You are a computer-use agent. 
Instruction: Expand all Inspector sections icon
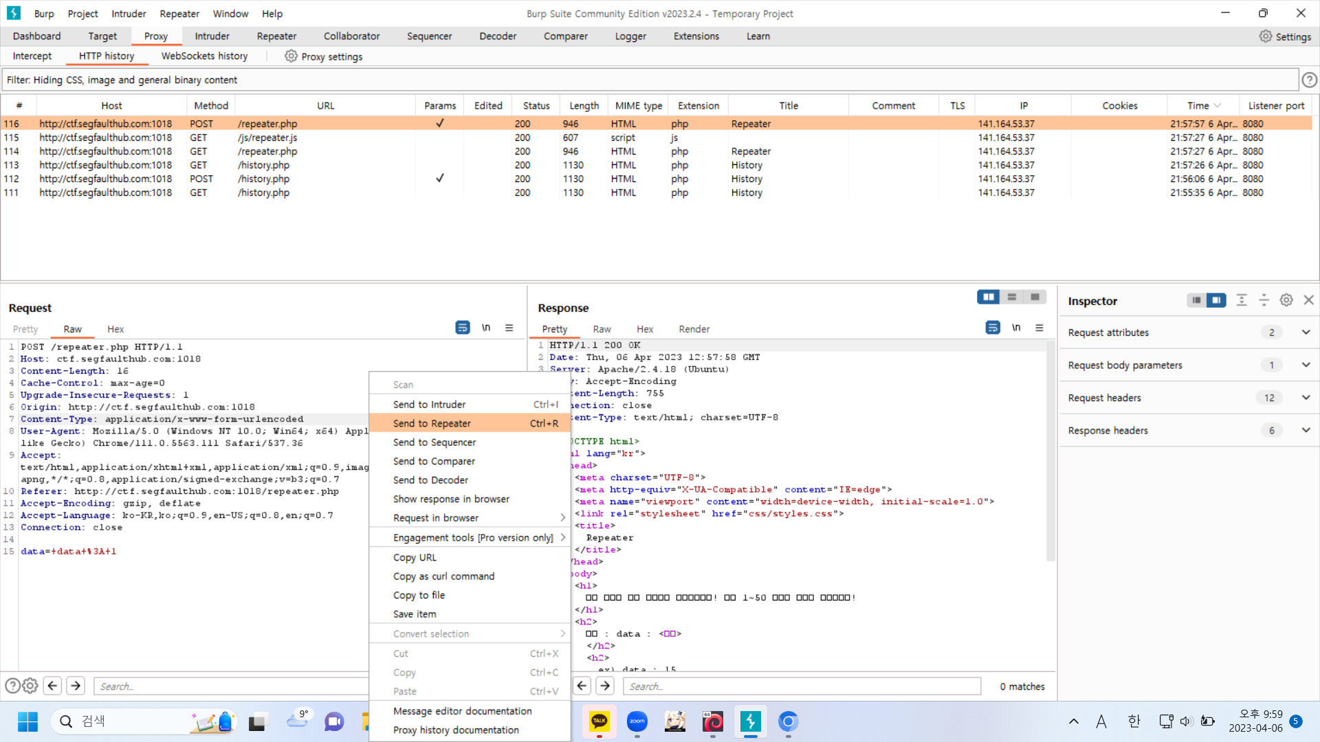pyautogui.click(x=1241, y=300)
